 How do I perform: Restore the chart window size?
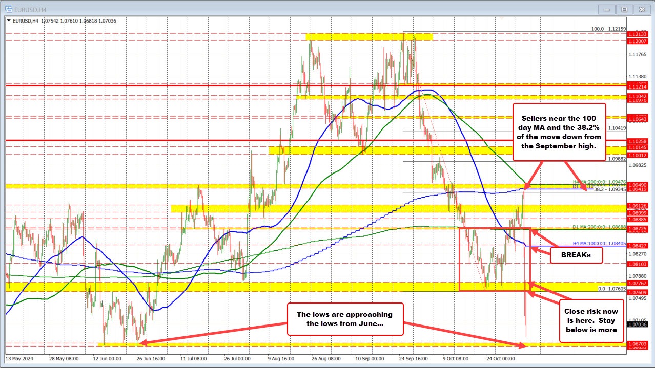coord(624,9)
